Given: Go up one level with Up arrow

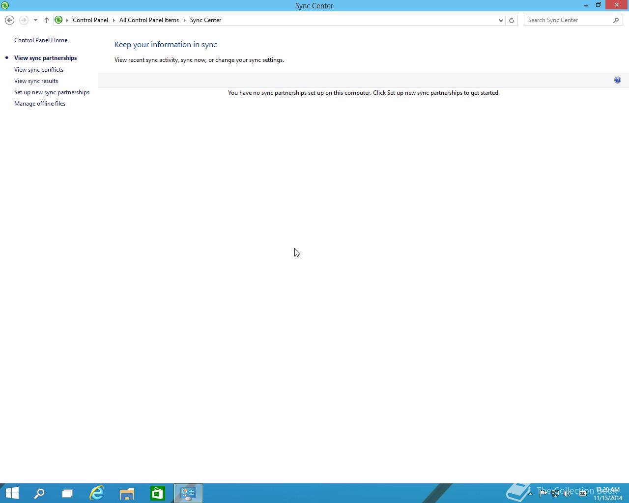Looking at the screenshot, I should pyautogui.click(x=46, y=20).
